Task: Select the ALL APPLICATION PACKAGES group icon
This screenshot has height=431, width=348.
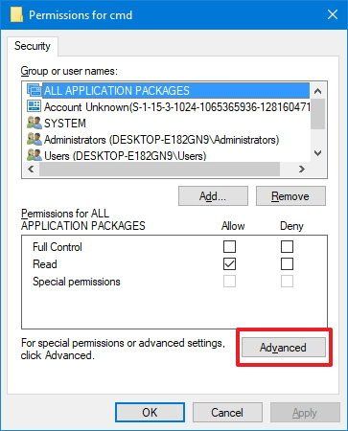Action: (x=35, y=91)
